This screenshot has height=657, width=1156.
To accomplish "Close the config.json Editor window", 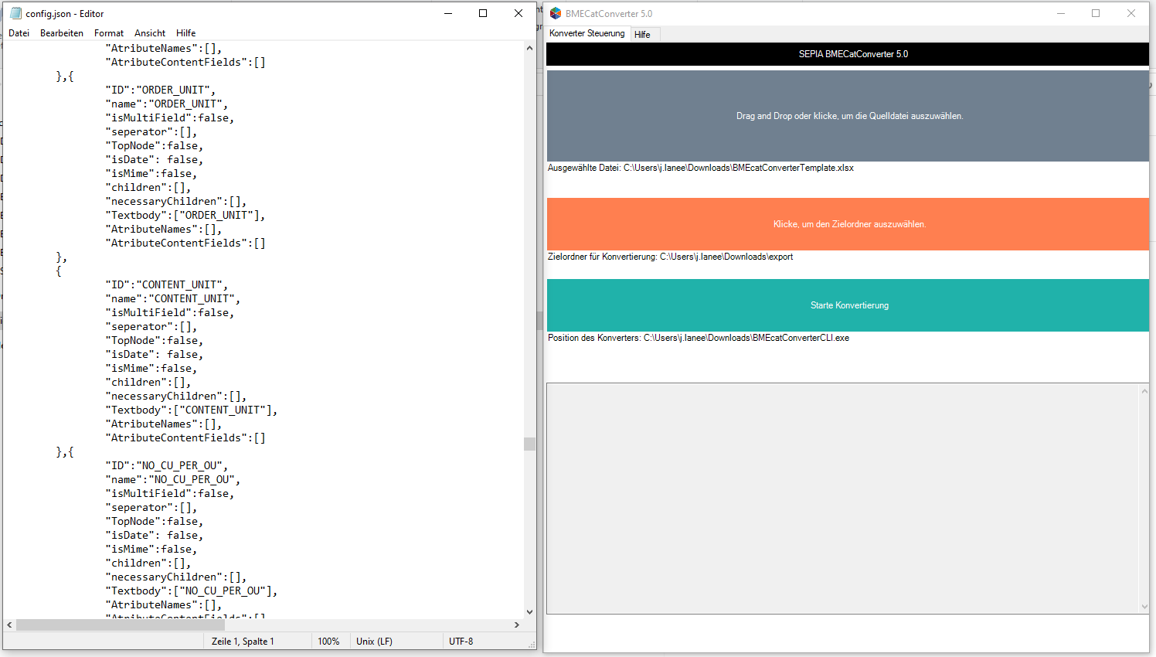I will coord(518,13).
